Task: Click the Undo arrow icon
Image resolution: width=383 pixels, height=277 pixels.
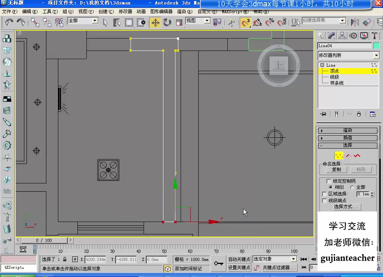Action: 9,22
